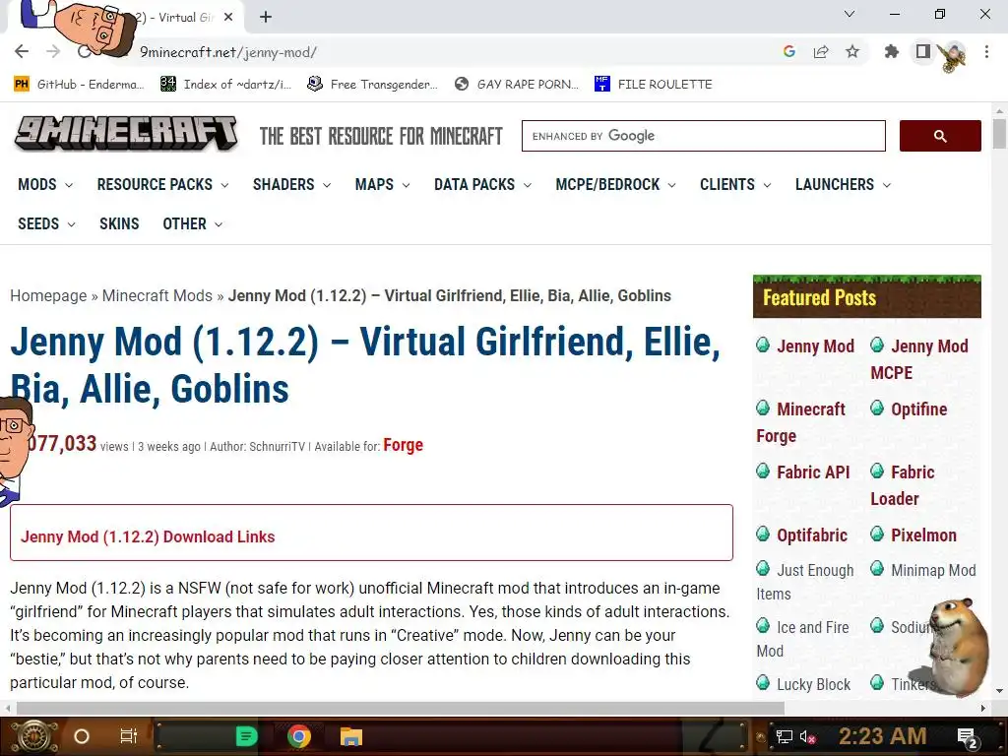Open the green notes app on taskbar
This screenshot has width=1008, height=756.
click(246, 736)
